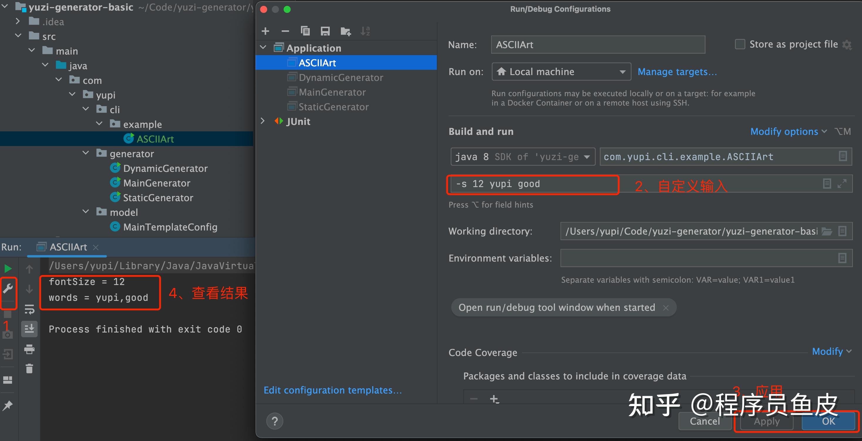
Task: Open the Manage targets link
Action: [677, 72]
